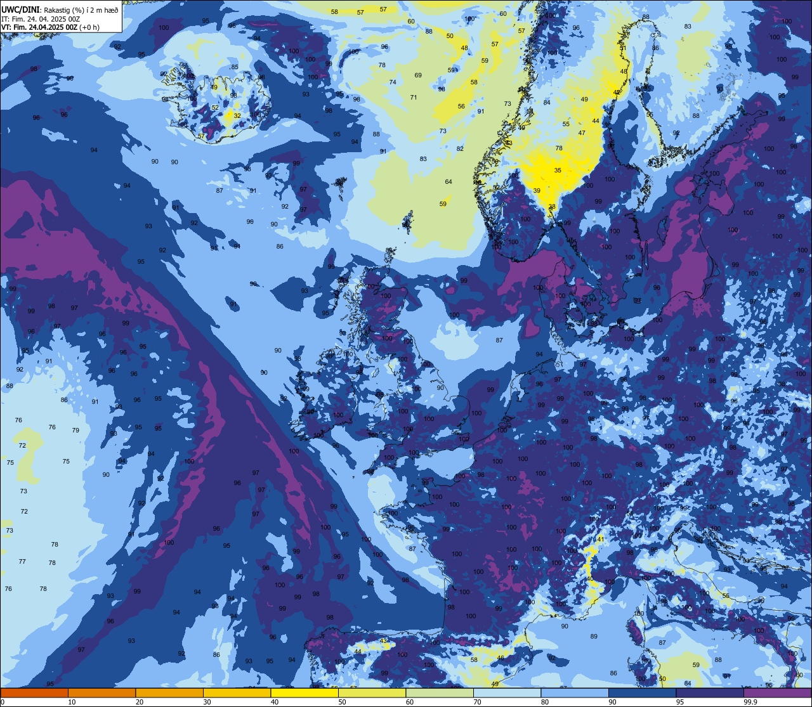Click the value '71' in the Norwegian Sea
Image resolution: width=812 pixels, height=707 pixels.
pyautogui.click(x=414, y=98)
